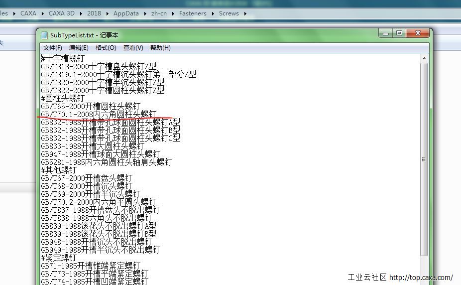
Task: Click the line #十字槽螺钉
Action: [x=63, y=58]
